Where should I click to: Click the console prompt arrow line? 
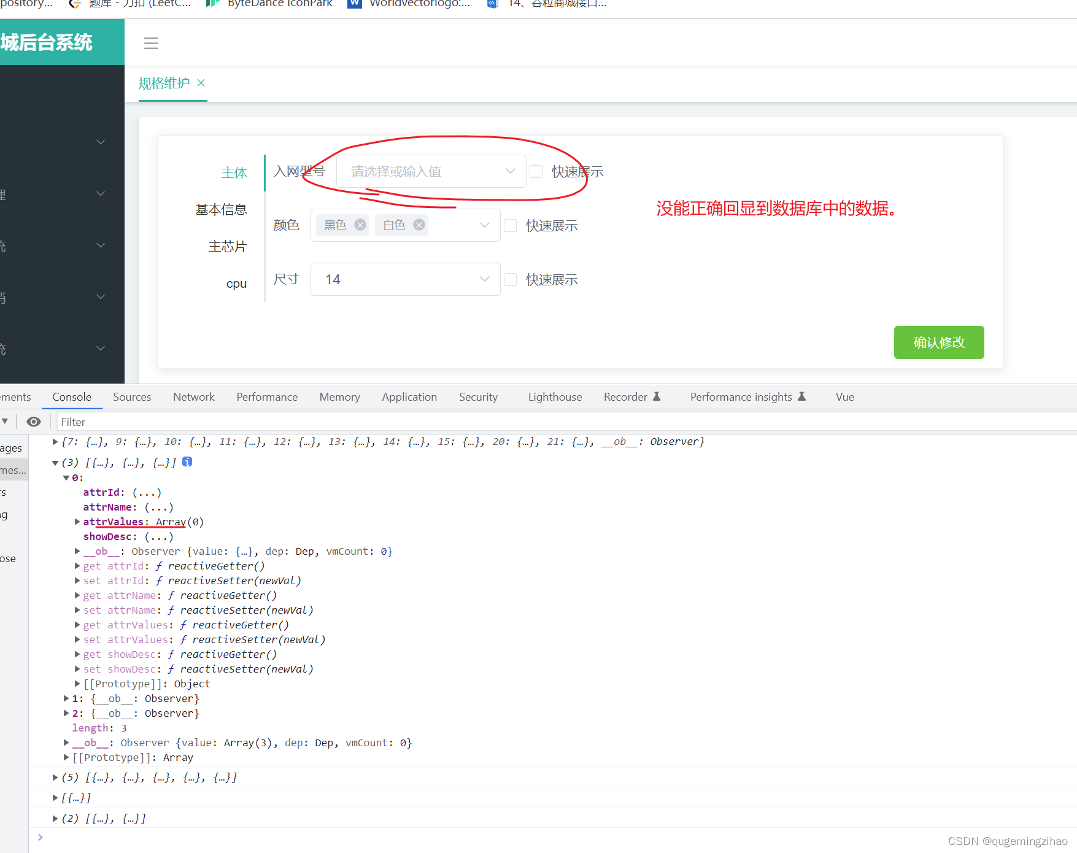(x=41, y=837)
